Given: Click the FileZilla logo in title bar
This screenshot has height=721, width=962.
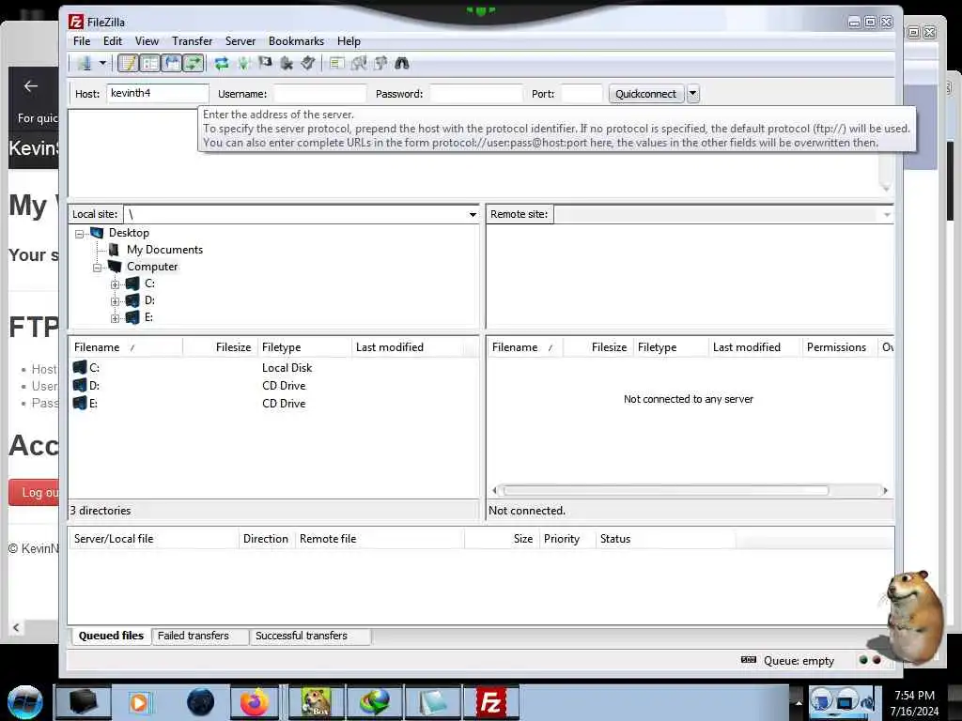Looking at the screenshot, I should click(x=75, y=23).
